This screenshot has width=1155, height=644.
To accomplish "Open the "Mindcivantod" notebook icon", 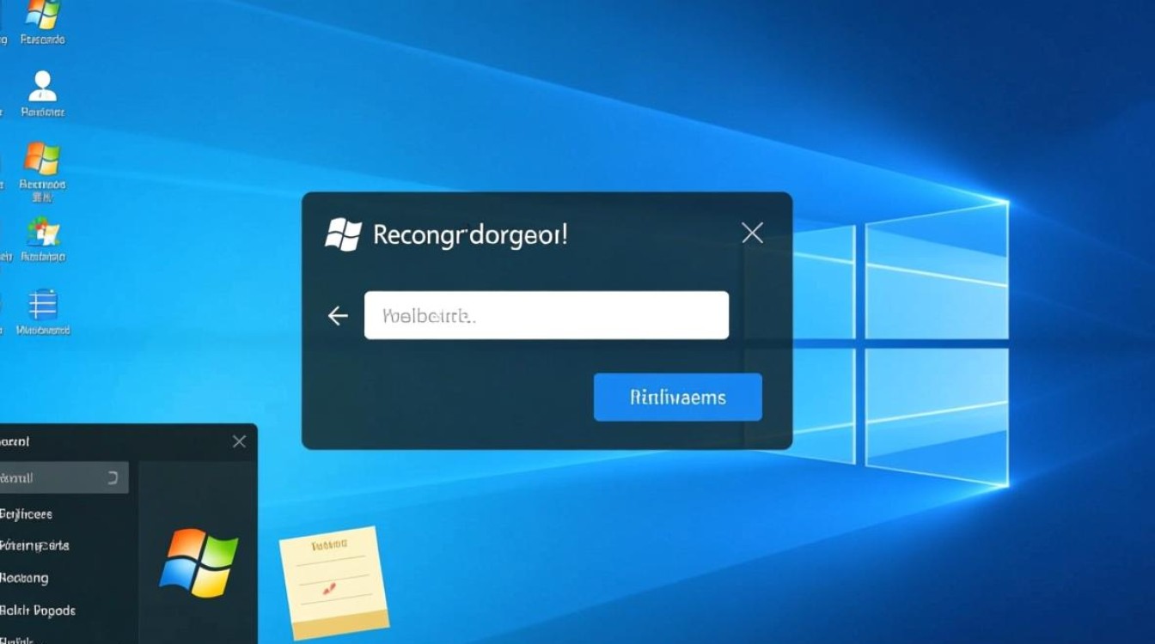I will (41, 302).
